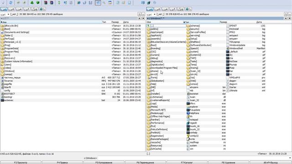The width and height of the screenshot is (292, 164).
Task: Click the magnifier Search files toolbar icon
Action: click(x=104, y=3)
